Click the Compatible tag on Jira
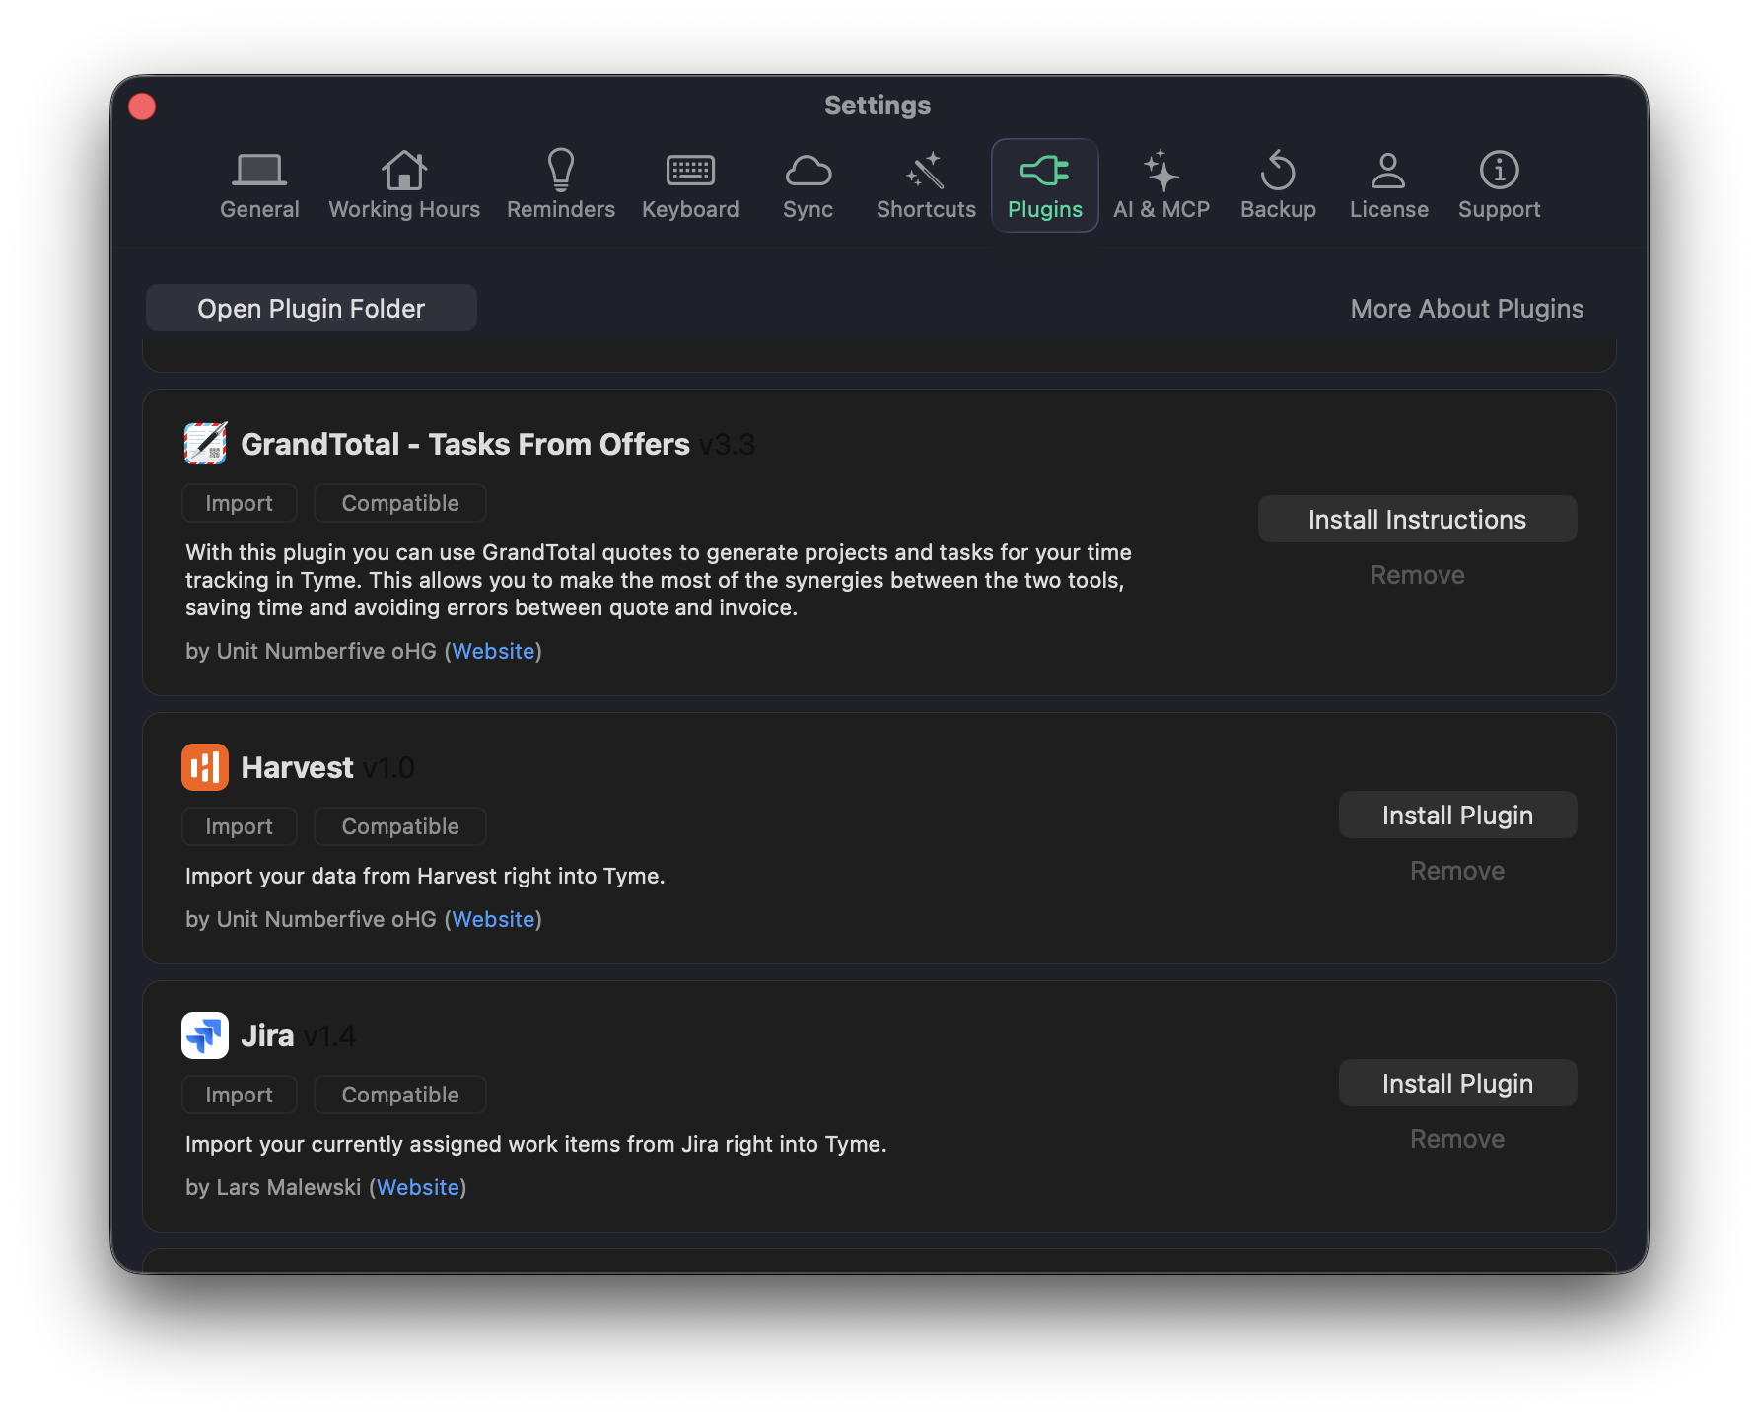The image size is (1759, 1420). point(400,1095)
